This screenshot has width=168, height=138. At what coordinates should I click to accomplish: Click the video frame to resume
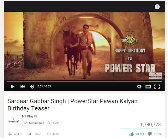pyautogui.click(x=84, y=46)
